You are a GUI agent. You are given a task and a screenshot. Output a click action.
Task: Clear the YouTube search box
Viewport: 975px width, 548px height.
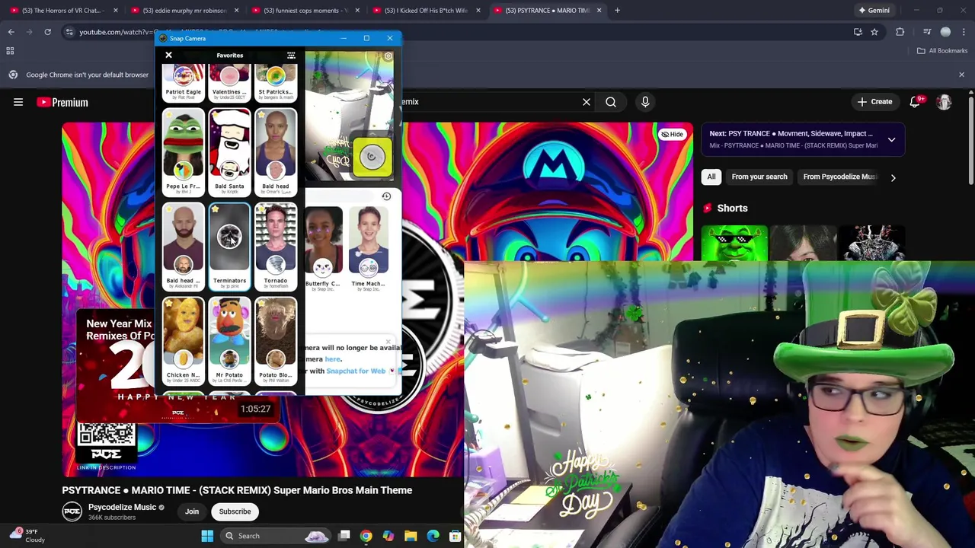(587, 101)
